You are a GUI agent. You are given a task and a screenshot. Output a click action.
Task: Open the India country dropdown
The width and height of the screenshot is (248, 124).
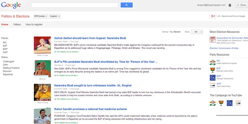(40, 16)
